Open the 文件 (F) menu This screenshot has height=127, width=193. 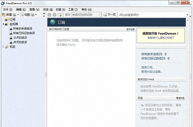[8, 10]
